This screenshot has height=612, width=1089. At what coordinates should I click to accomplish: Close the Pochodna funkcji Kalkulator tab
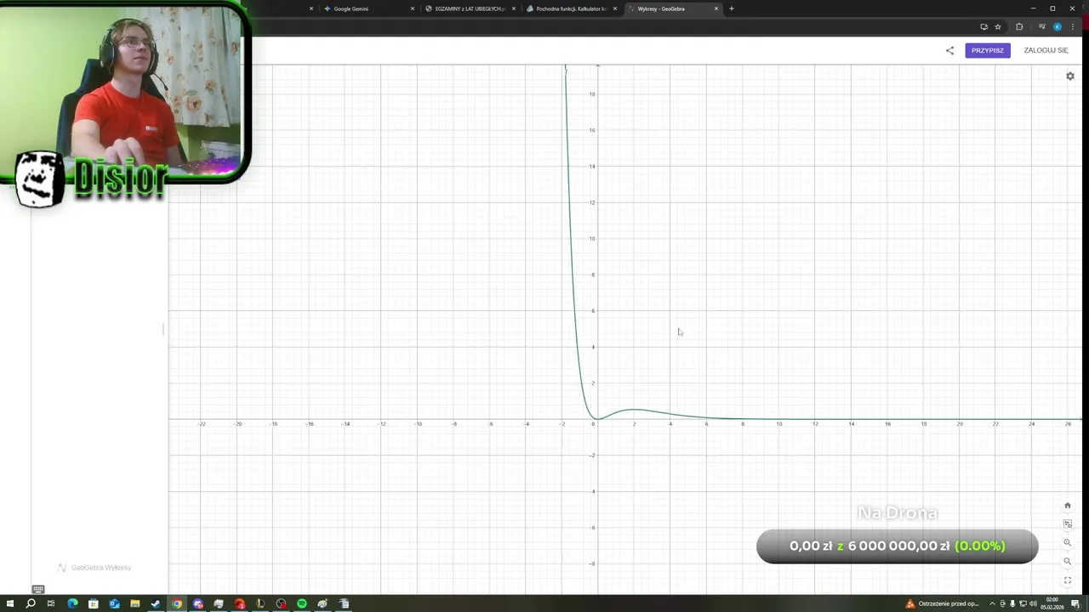coord(615,8)
